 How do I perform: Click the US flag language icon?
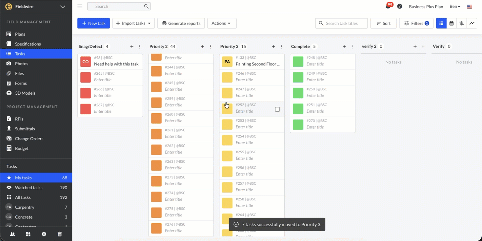(x=470, y=7)
